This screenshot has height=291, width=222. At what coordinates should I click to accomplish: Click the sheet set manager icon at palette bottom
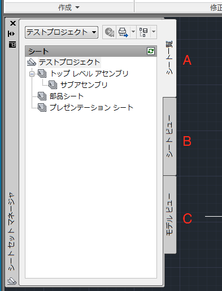coord(12,281)
